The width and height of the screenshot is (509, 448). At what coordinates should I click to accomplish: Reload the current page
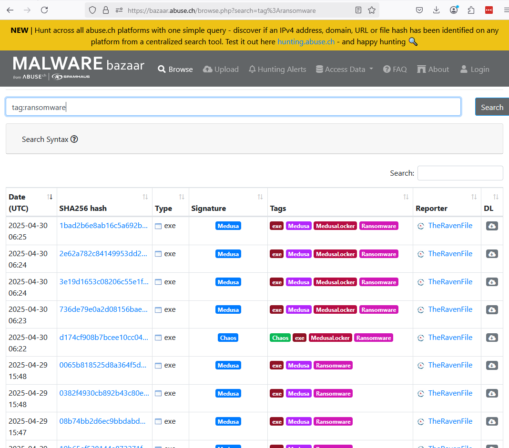[44, 10]
